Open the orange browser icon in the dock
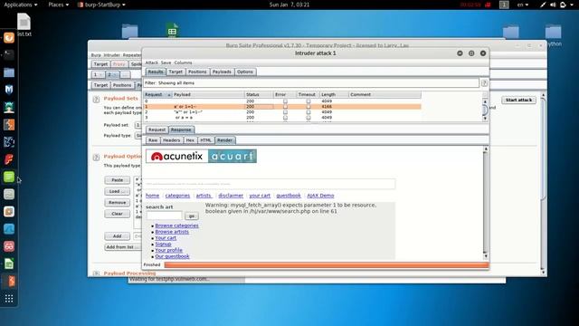579x326 pixels. pos(9,38)
